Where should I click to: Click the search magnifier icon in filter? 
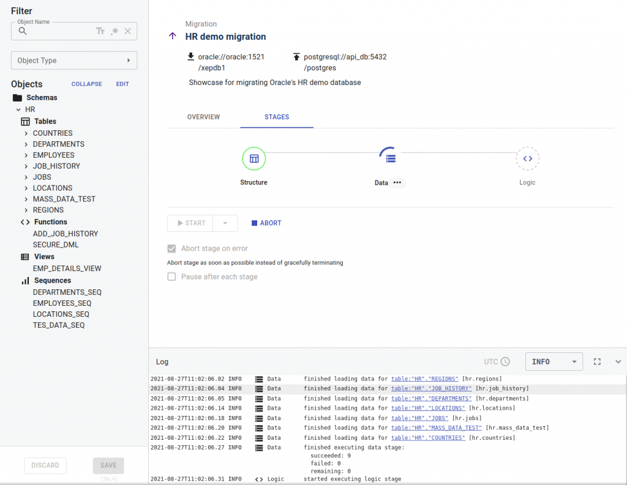[x=23, y=31]
